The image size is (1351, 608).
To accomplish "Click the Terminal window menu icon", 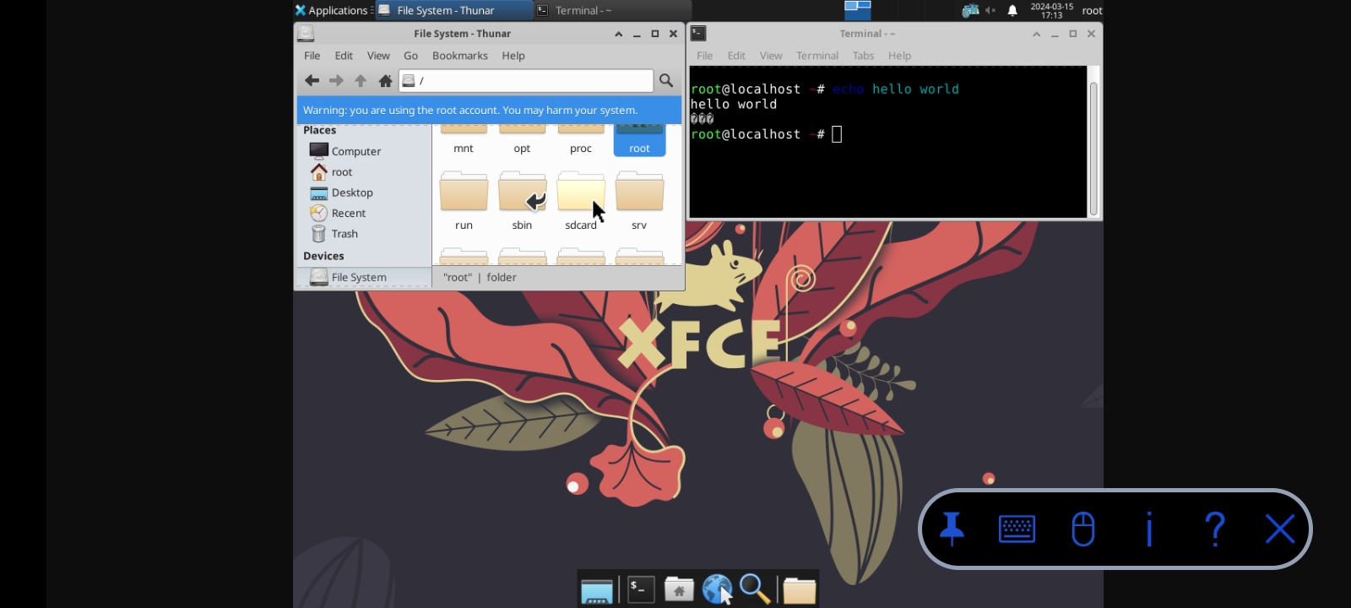I will click(x=698, y=33).
